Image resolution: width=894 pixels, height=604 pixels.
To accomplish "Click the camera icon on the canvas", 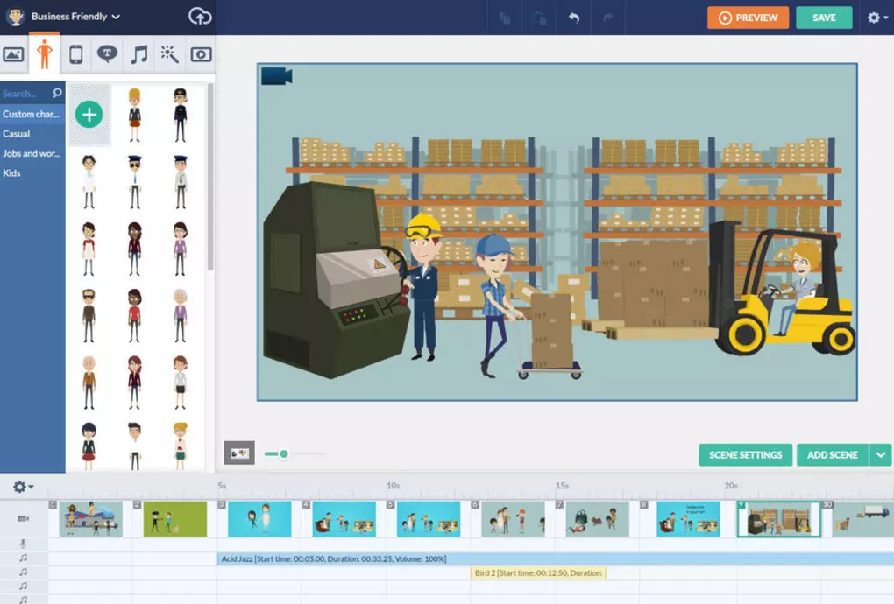I will 277,77.
